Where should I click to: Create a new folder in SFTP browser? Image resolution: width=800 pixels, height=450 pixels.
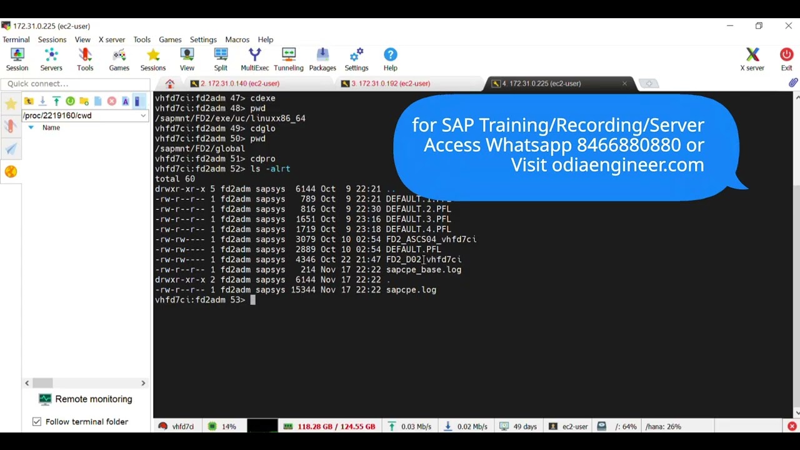coord(84,101)
